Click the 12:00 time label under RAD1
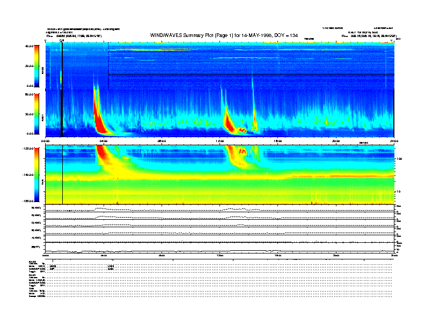 coord(220,141)
